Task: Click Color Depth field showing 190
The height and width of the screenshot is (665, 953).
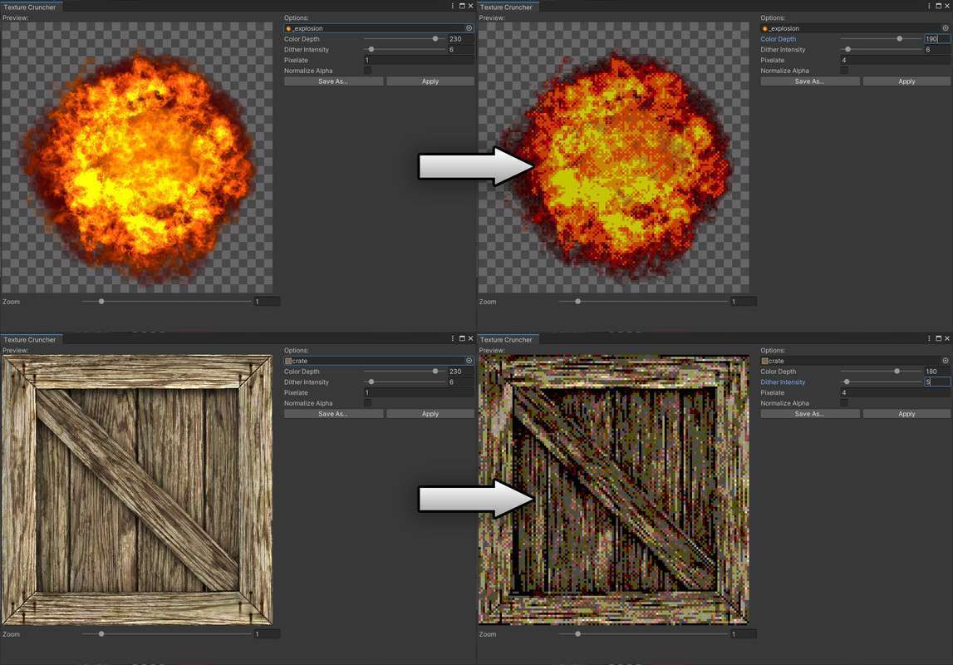Action: (937, 39)
